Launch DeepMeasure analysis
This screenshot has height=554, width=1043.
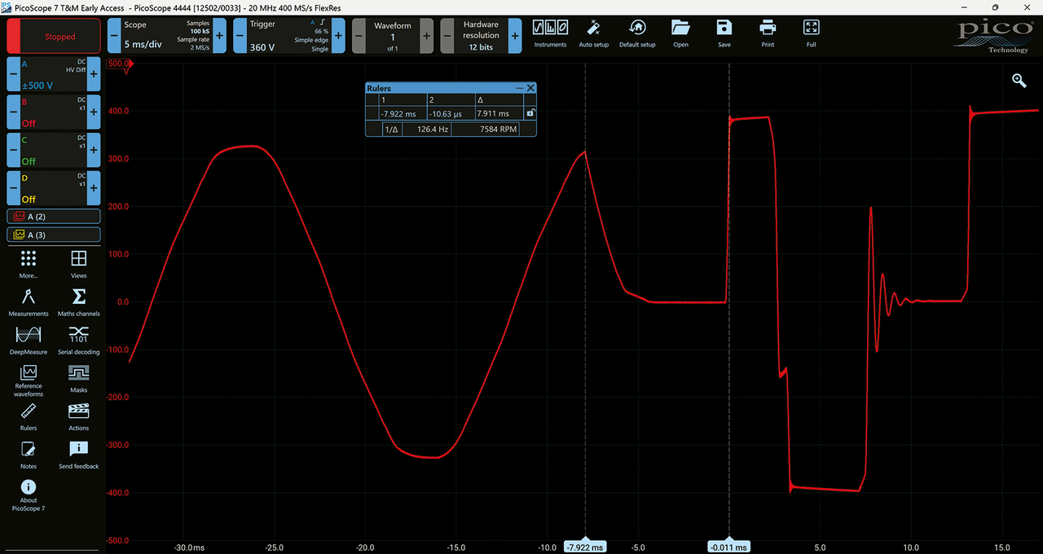point(29,341)
